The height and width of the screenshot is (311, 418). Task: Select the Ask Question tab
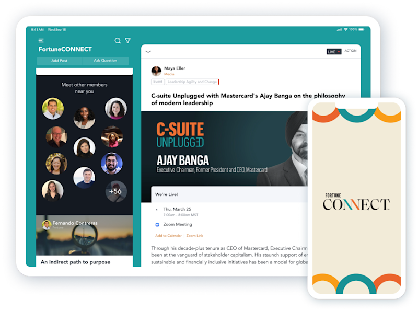click(x=106, y=61)
